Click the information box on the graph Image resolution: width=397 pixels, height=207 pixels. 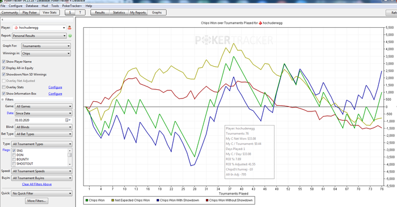pyautogui.click(x=250, y=152)
